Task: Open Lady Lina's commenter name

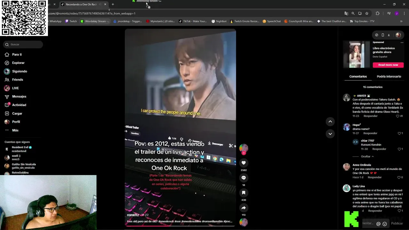Action: click(x=359, y=186)
